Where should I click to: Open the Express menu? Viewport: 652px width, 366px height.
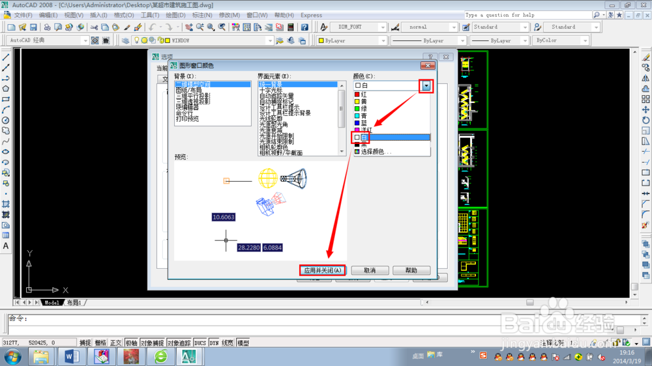(x=312, y=15)
